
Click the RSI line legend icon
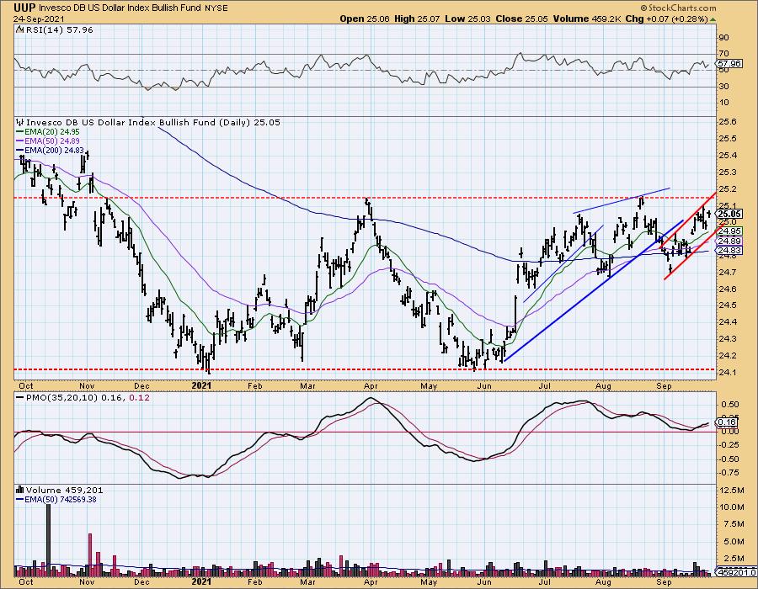point(20,30)
